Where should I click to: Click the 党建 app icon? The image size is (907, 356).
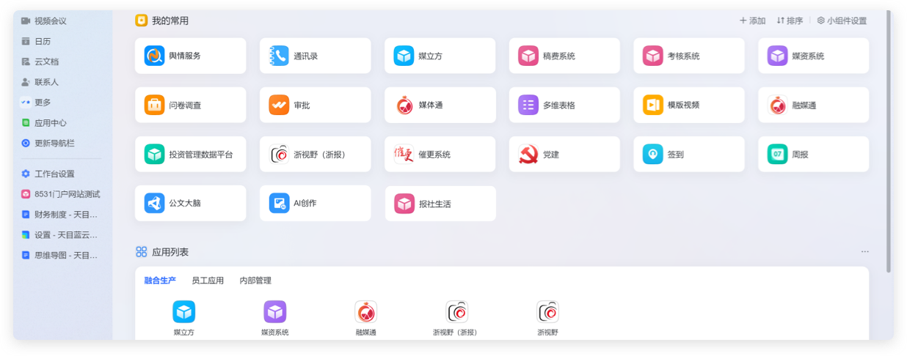pos(528,155)
